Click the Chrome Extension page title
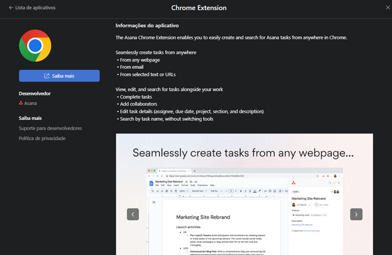This screenshot has width=392, height=255. (x=199, y=8)
